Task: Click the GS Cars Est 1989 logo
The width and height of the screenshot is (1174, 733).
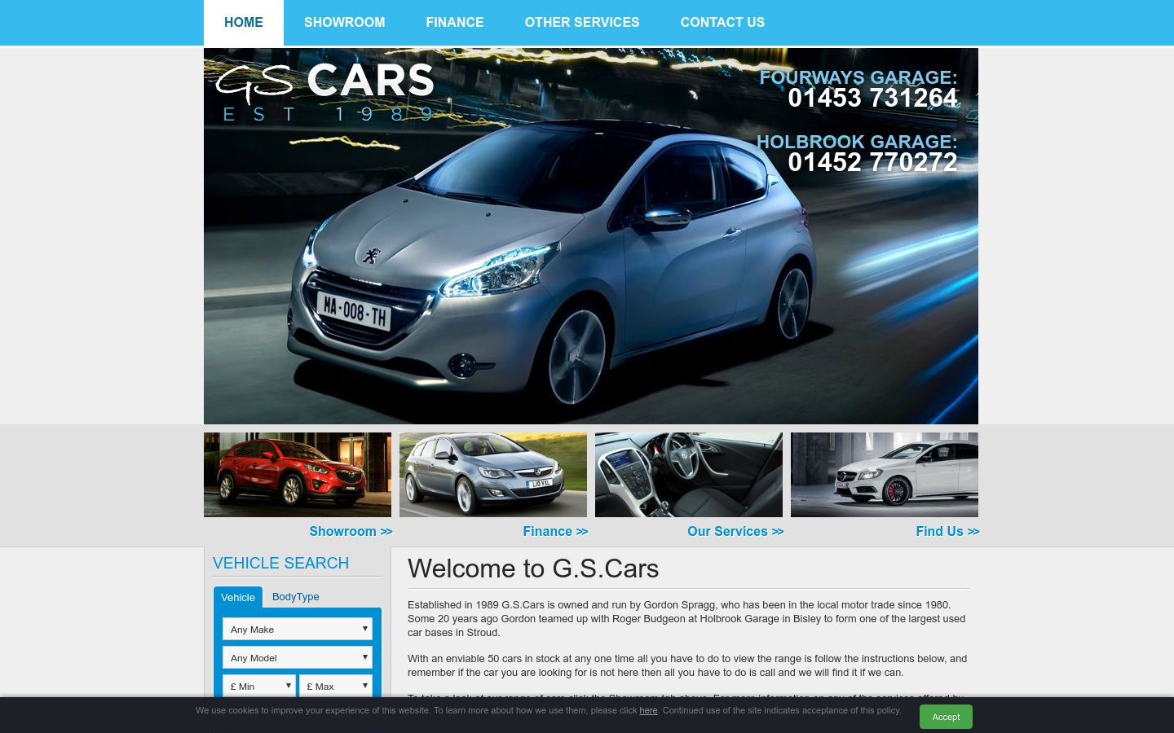Action: coord(325,92)
